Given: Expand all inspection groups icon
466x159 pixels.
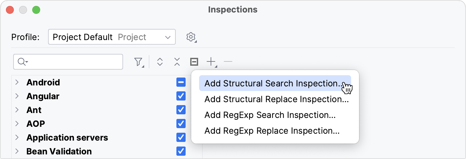Looking at the screenshot, I should pos(160,62).
